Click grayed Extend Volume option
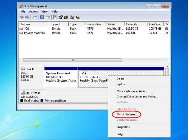This screenshot has width=188, height=140. pos(127,109)
